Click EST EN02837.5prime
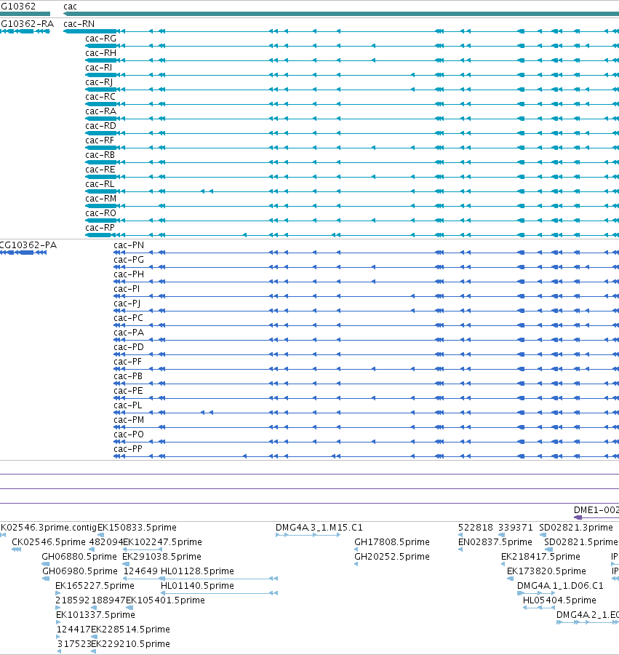619x655 pixels. [495, 542]
